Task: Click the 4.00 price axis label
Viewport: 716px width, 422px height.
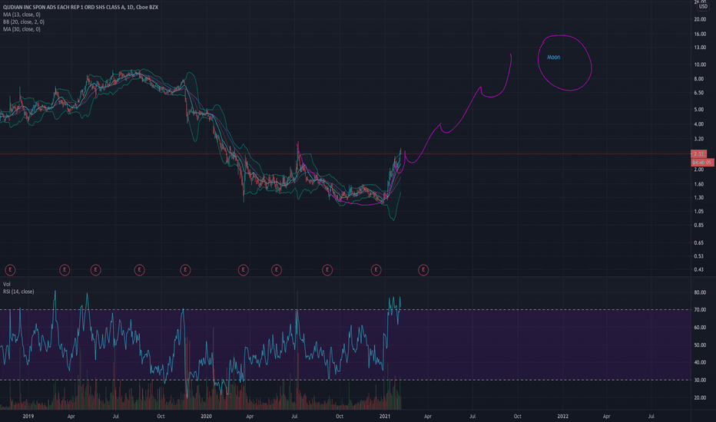Action: click(x=698, y=124)
